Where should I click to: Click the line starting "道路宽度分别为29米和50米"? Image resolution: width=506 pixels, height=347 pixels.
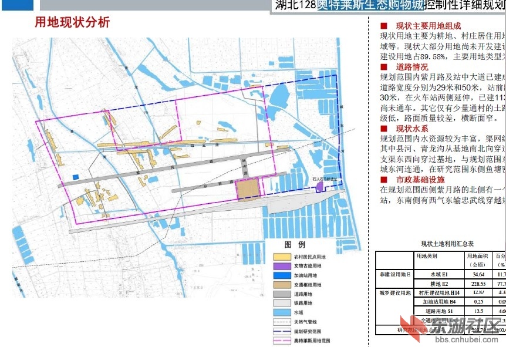tap(443, 87)
